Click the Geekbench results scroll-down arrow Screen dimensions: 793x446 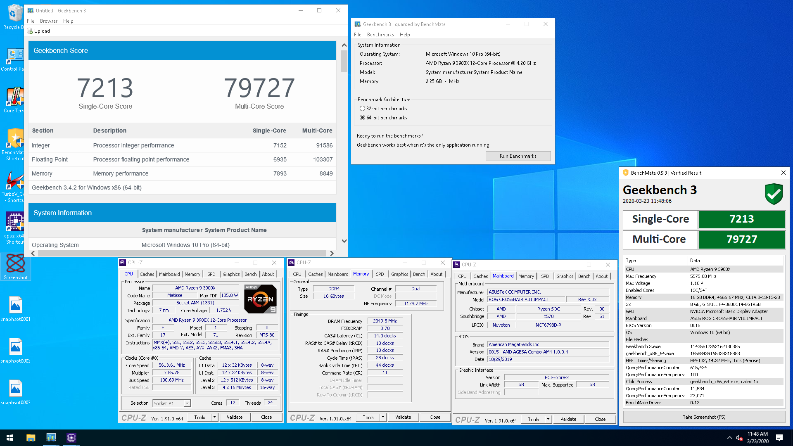344,241
